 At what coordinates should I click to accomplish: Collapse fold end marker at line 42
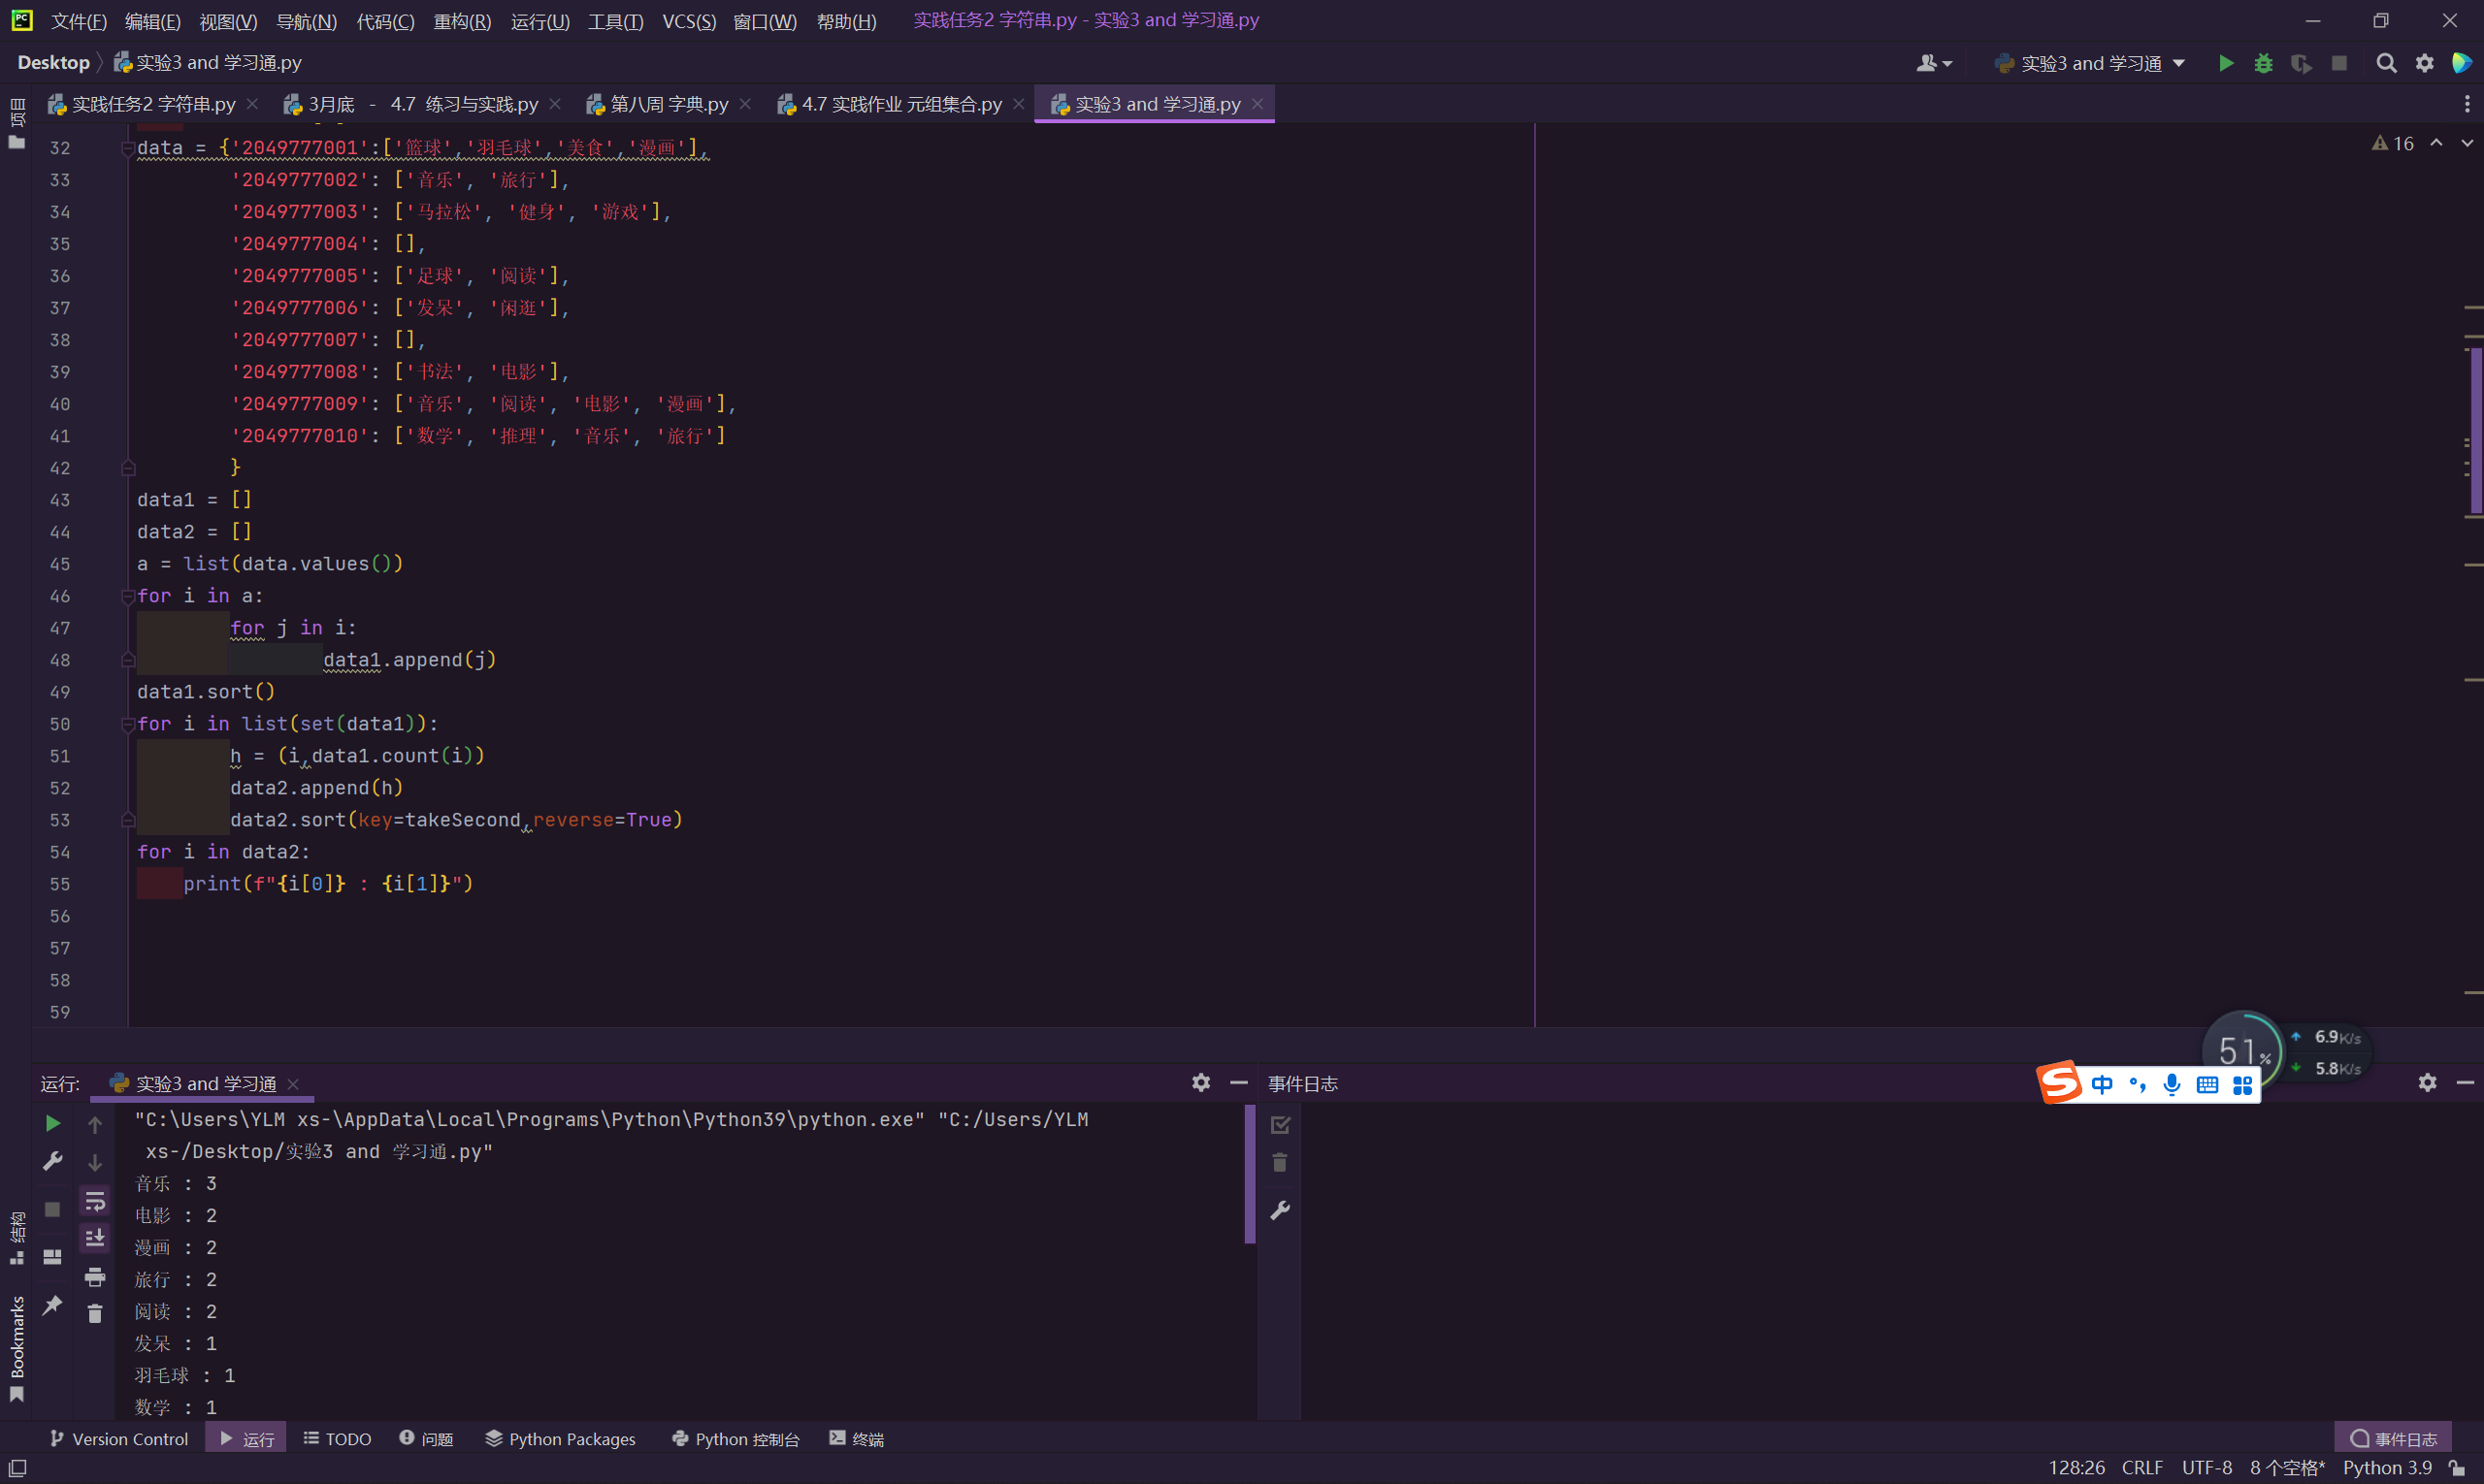click(127, 468)
